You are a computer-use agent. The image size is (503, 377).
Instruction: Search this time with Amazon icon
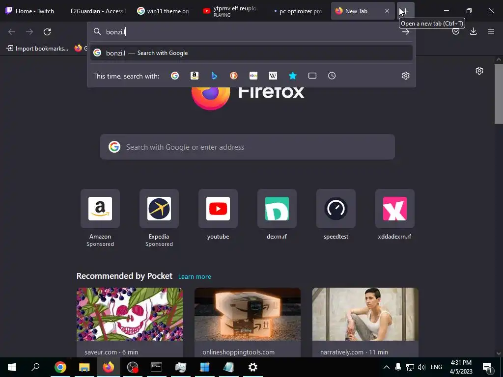(x=195, y=76)
